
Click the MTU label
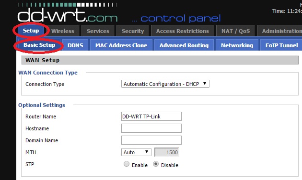[31, 152]
